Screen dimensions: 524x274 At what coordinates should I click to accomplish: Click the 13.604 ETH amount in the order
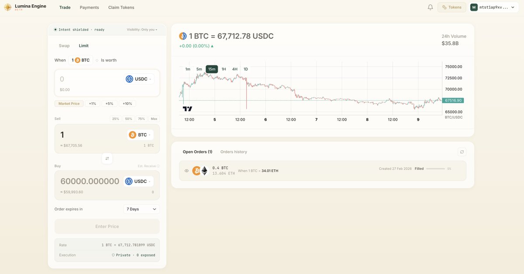(x=224, y=173)
